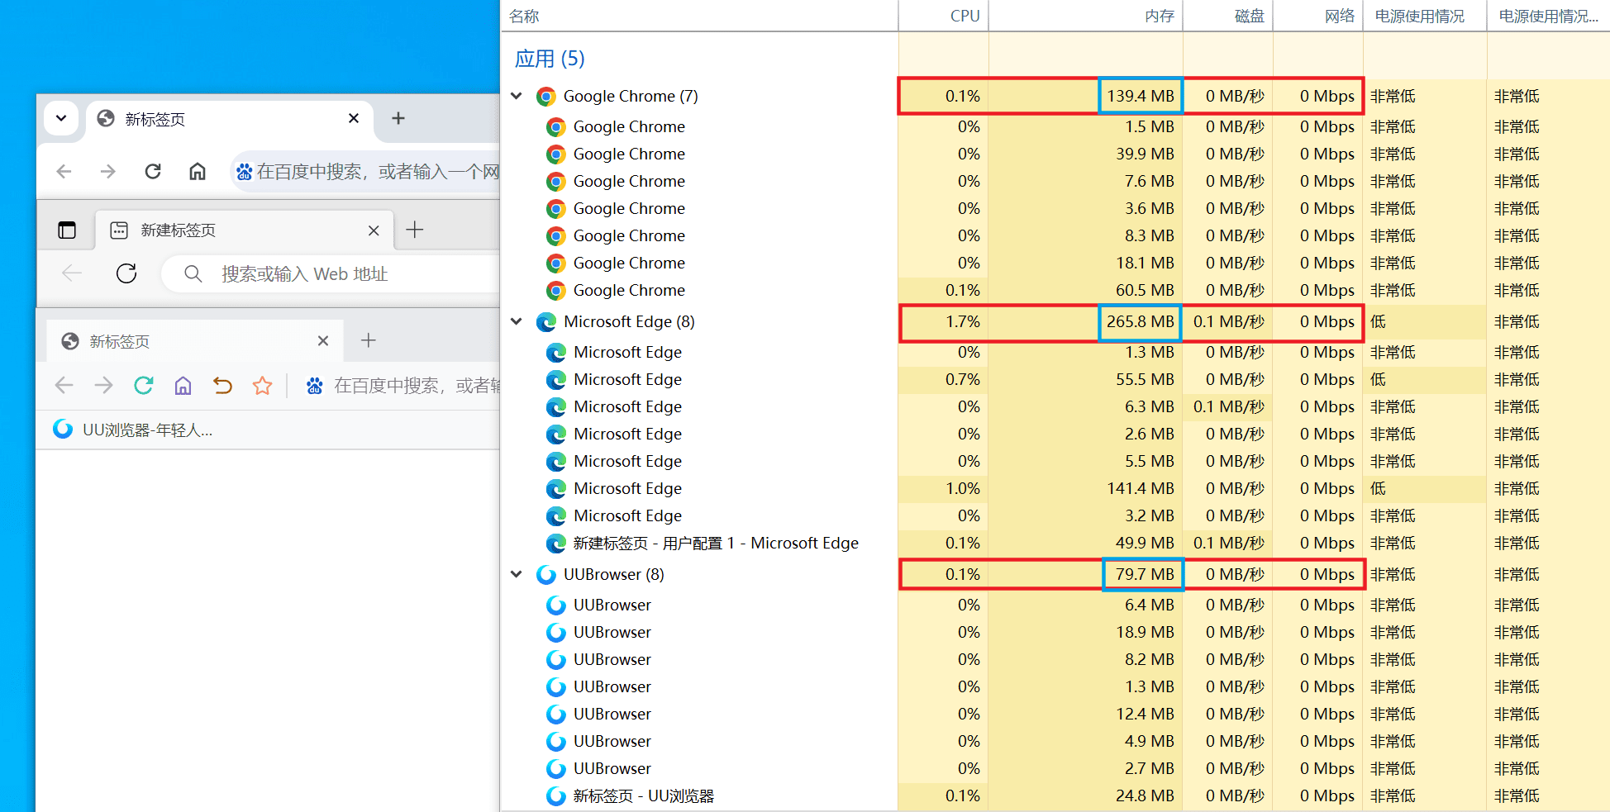Click UU browser's forward arrow

click(103, 385)
